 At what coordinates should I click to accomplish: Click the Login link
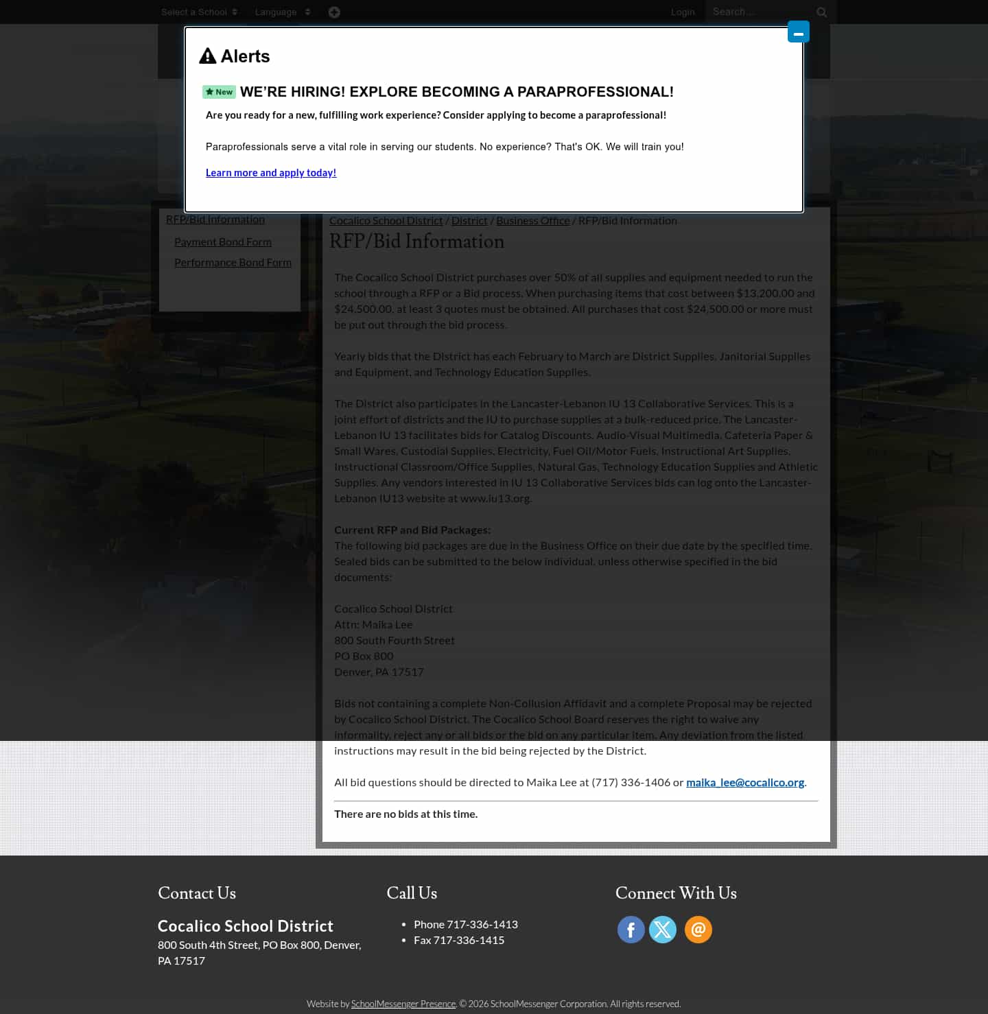point(683,12)
